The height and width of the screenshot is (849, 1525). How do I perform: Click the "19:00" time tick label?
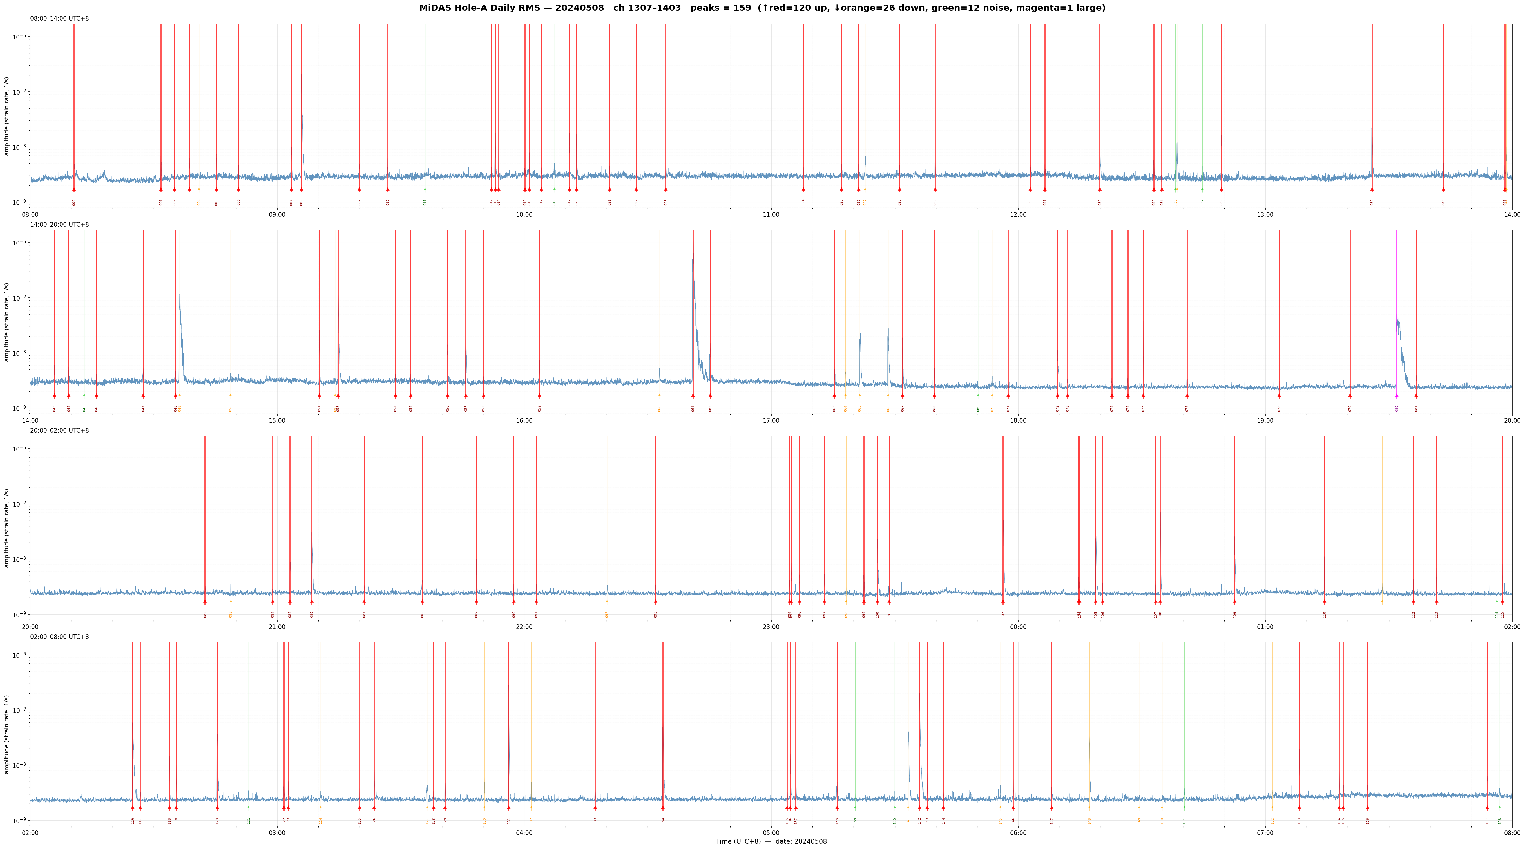click(1265, 421)
